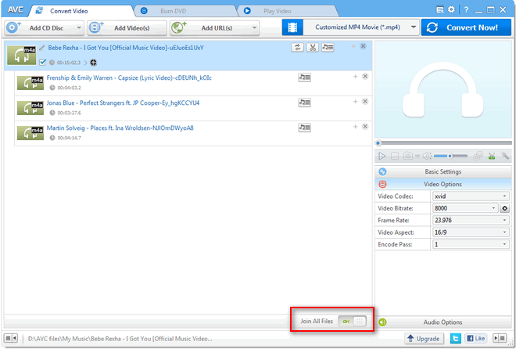Expand the Add CD Disc dropdown arrow
The image size is (516, 349).
pos(79,28)
